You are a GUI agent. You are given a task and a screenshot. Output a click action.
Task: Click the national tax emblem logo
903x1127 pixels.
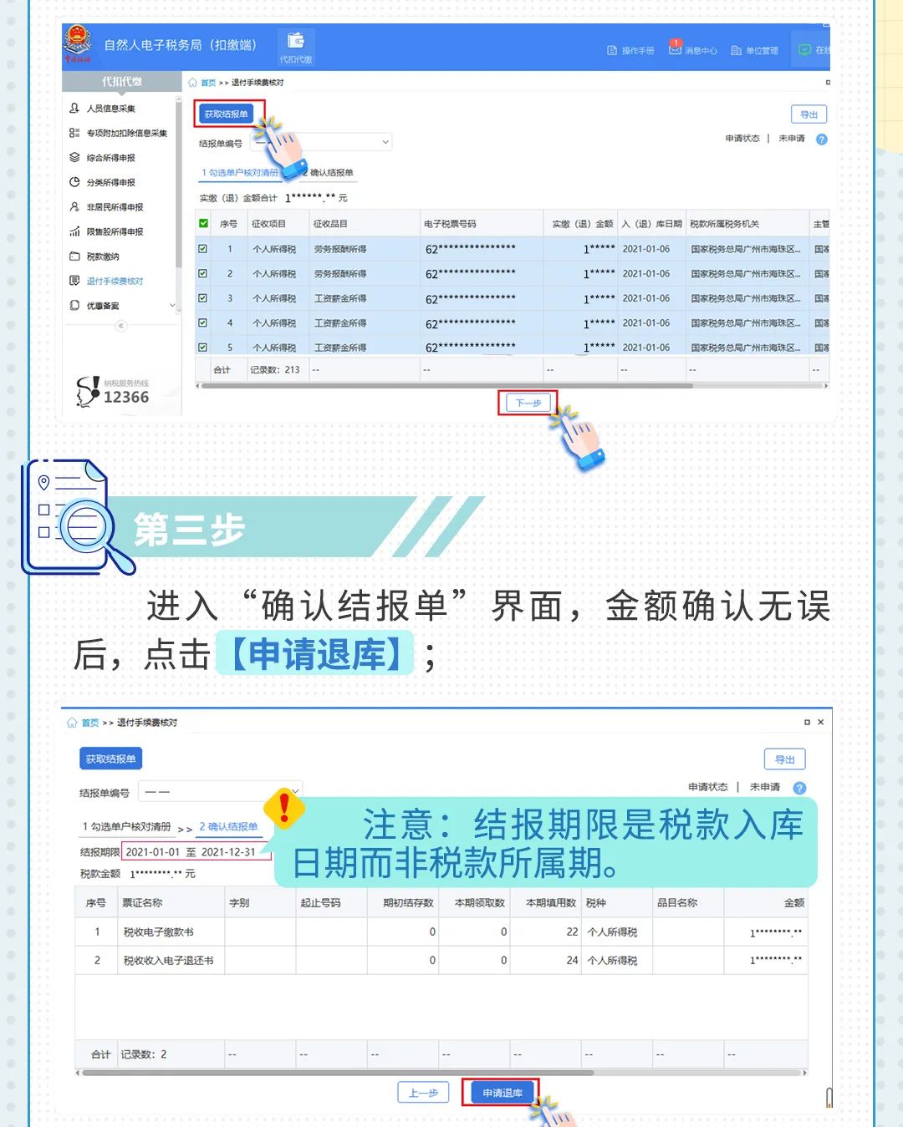pos(79,42)
